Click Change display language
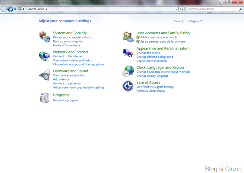The height and width of the screenshot is (173, 244). (x=152, y=76)
